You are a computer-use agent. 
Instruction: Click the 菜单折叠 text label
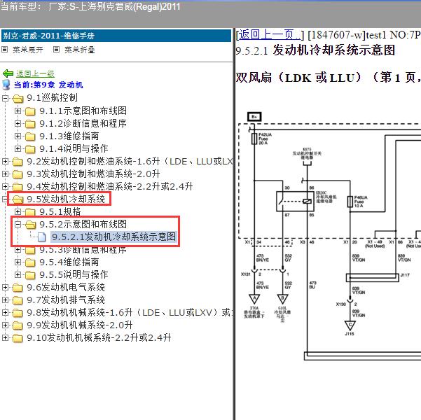79,50
